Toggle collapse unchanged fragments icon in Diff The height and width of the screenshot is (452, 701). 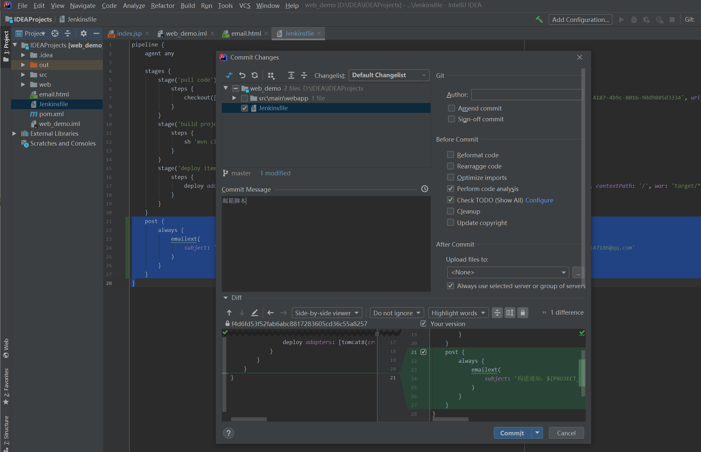click(x=497, y=313)
